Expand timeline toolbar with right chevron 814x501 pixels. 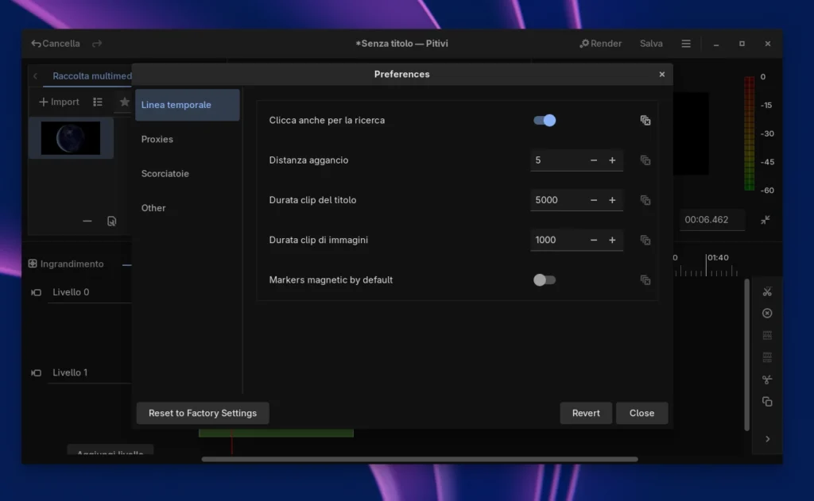point(767,439)
